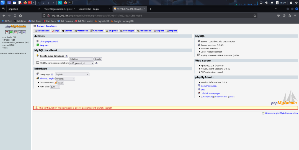Open the Kali applications menu dragon icon
The image size is (299, 150).
click(x=3, y=3)
